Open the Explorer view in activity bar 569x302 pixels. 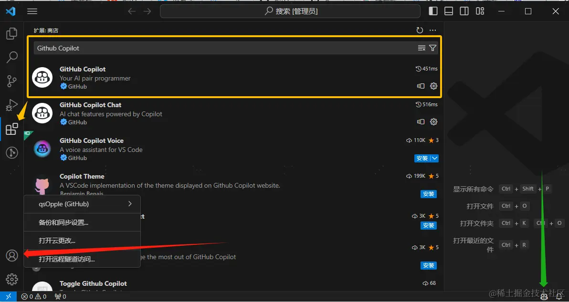click(11, 34)
